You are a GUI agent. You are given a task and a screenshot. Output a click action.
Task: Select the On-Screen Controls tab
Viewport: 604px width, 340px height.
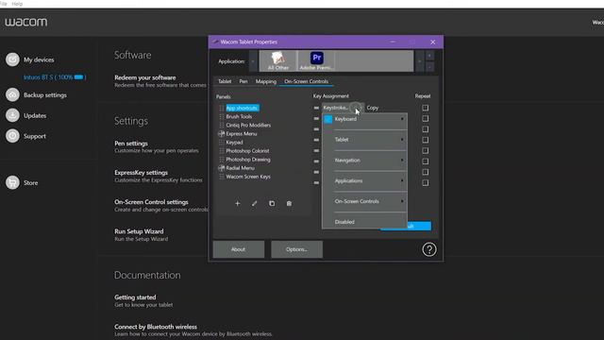point(306,81)
